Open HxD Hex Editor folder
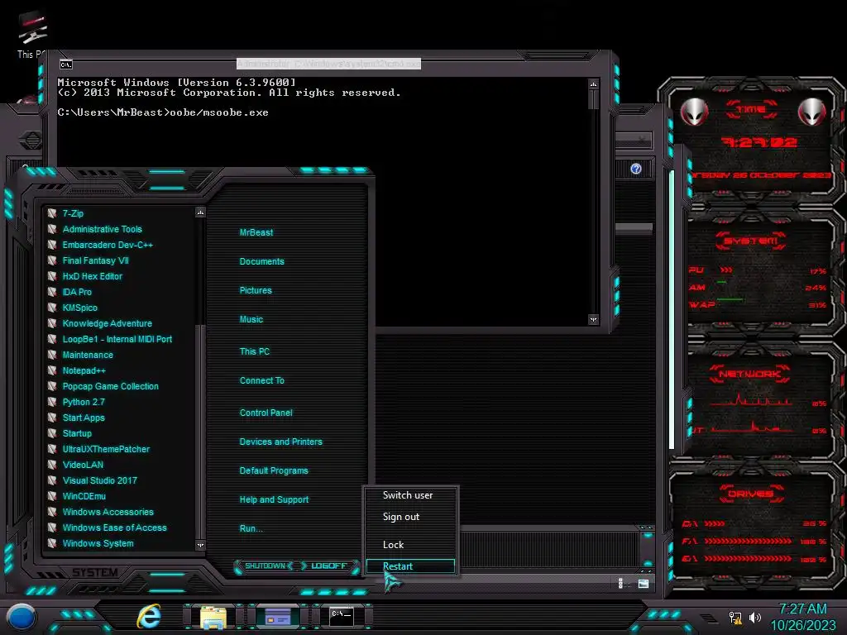 [93, 276]
